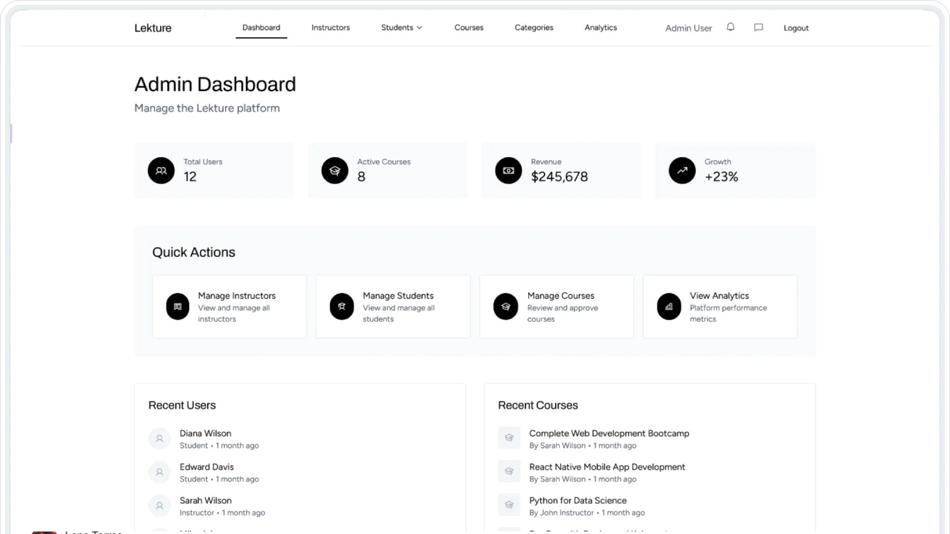Viewport: 950px width, 534px height.
Task: Click the notification bell icon
Action: point(730,27)
